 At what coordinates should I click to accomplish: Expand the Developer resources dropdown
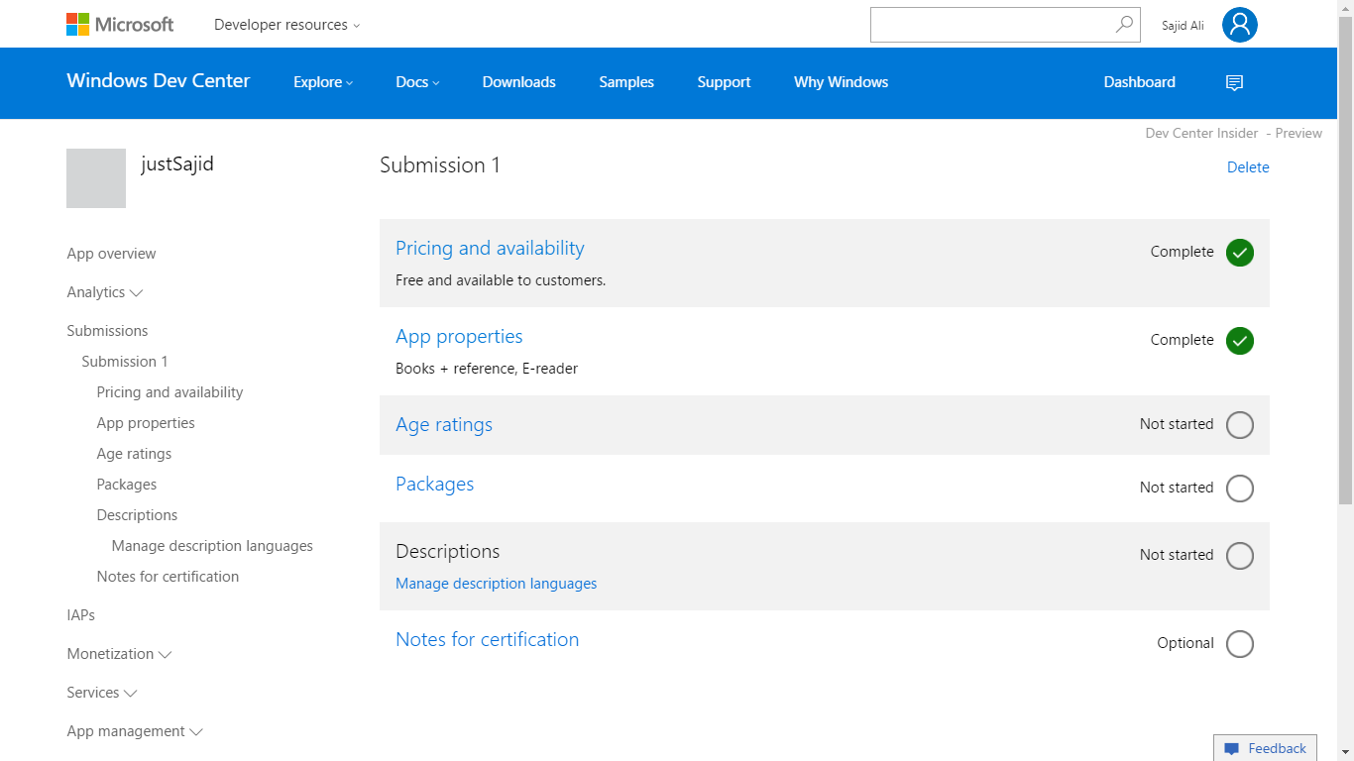pos(287,25)
